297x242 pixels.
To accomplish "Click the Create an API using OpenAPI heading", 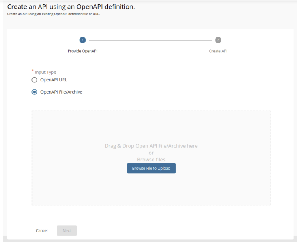I will click(71, 7).
